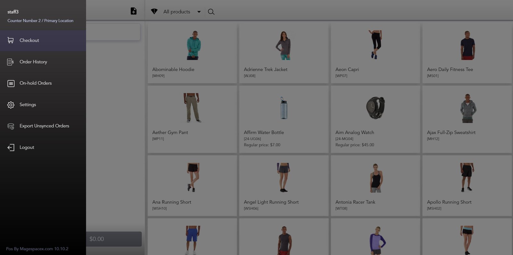Click the Export Unsynced Orders database icon
Viewport: 513px width, 255px height.
point(11,126)
